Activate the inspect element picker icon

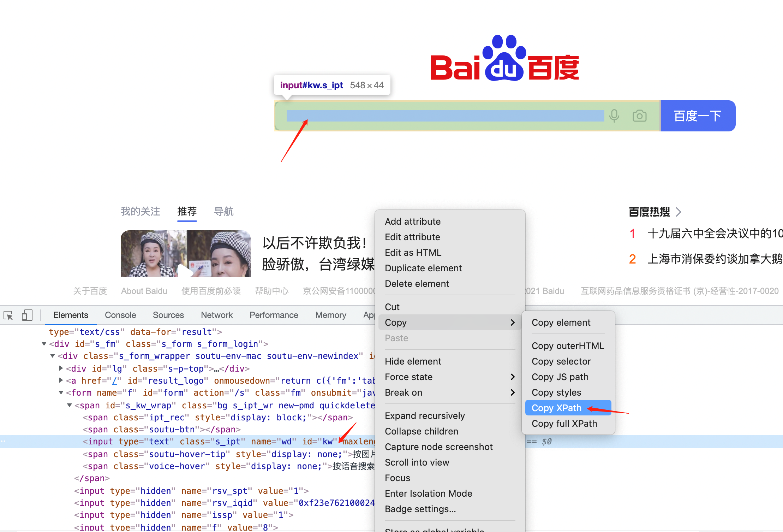click(8, 315)
